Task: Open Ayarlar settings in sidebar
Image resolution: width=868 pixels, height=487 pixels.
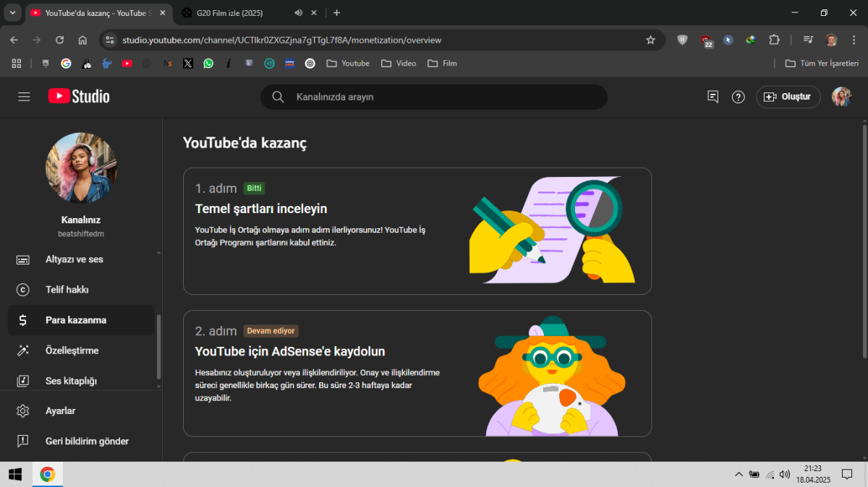Action: [x=81, y=411]
